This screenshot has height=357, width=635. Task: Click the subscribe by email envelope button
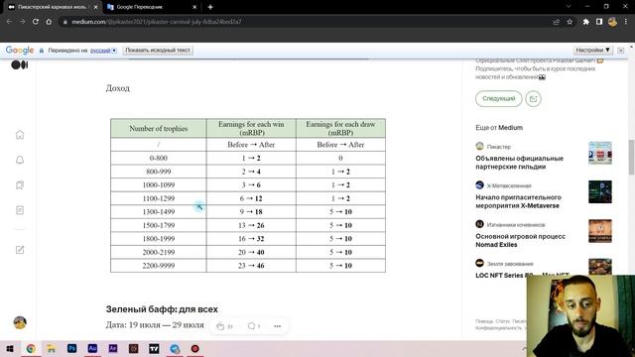(533, 99)
